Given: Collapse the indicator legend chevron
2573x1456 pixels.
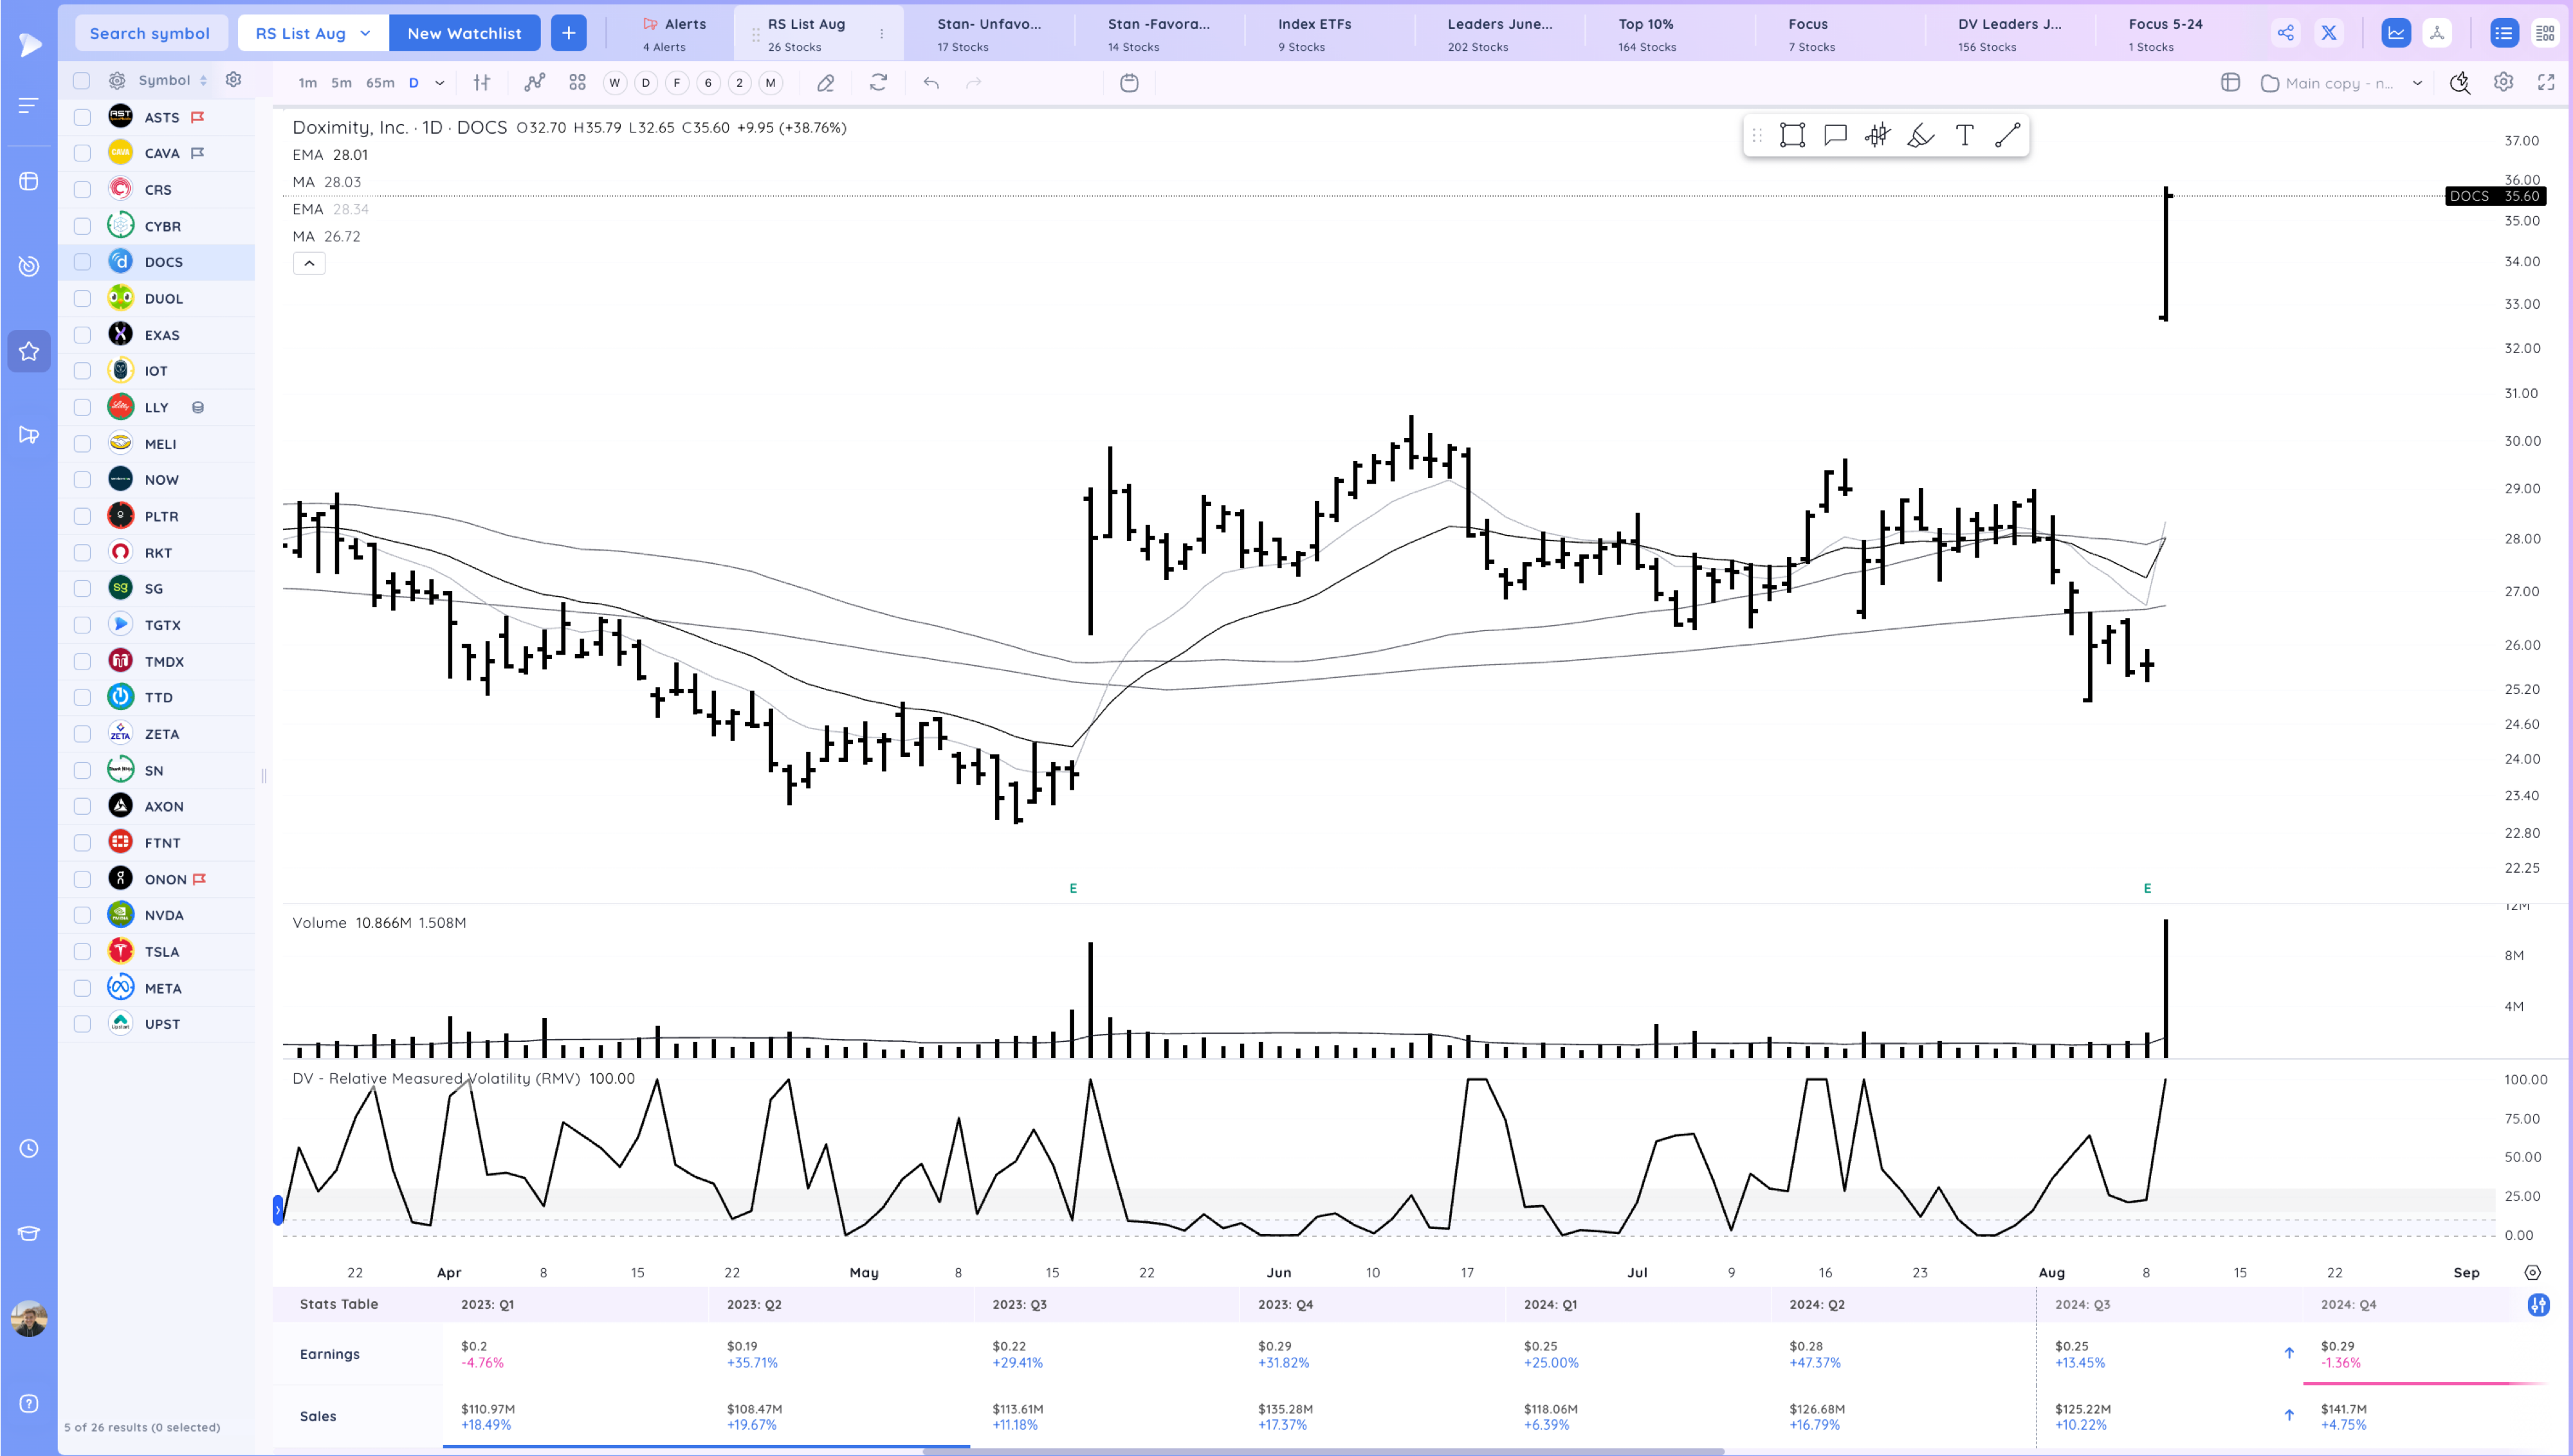Looking at the screenshot, I should 309,263.
